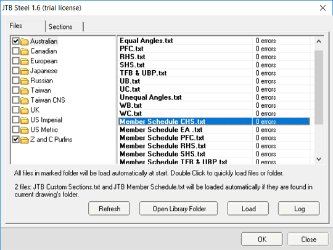Enable the US Imperial checkbox
The height and width of the screenshot is (250, 333).
click(16, 119)
